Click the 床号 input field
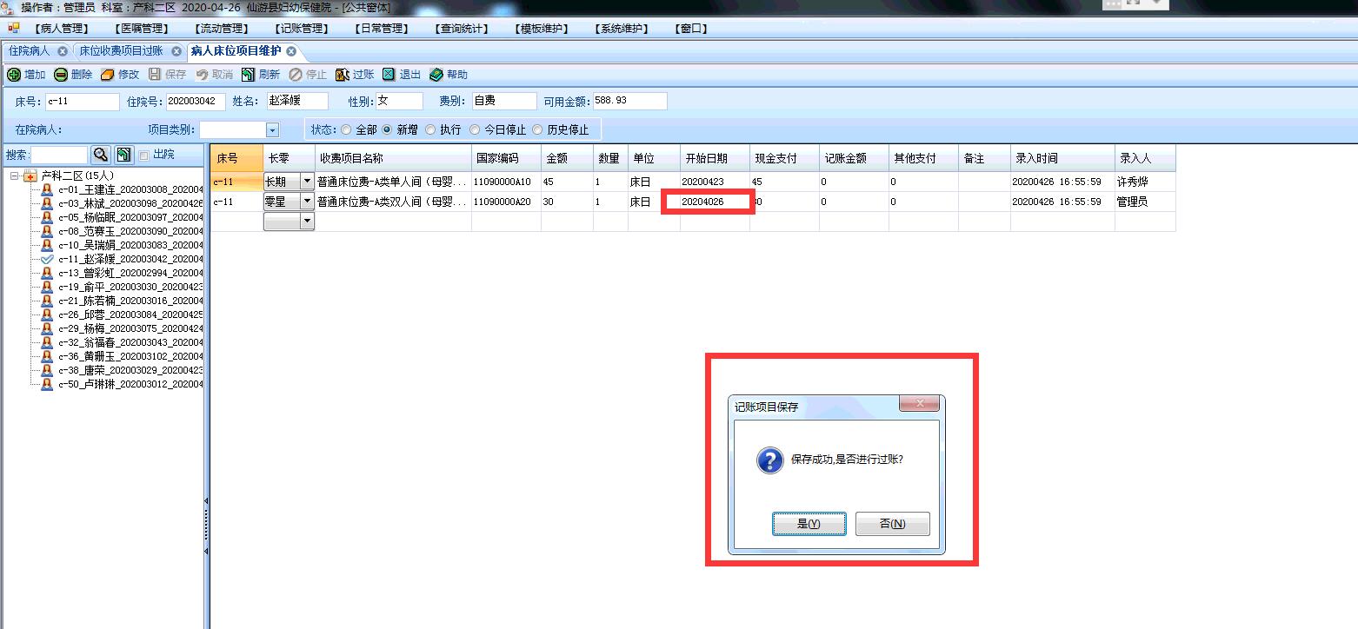This screenshot has width=1358, height=629. [83, 102]
